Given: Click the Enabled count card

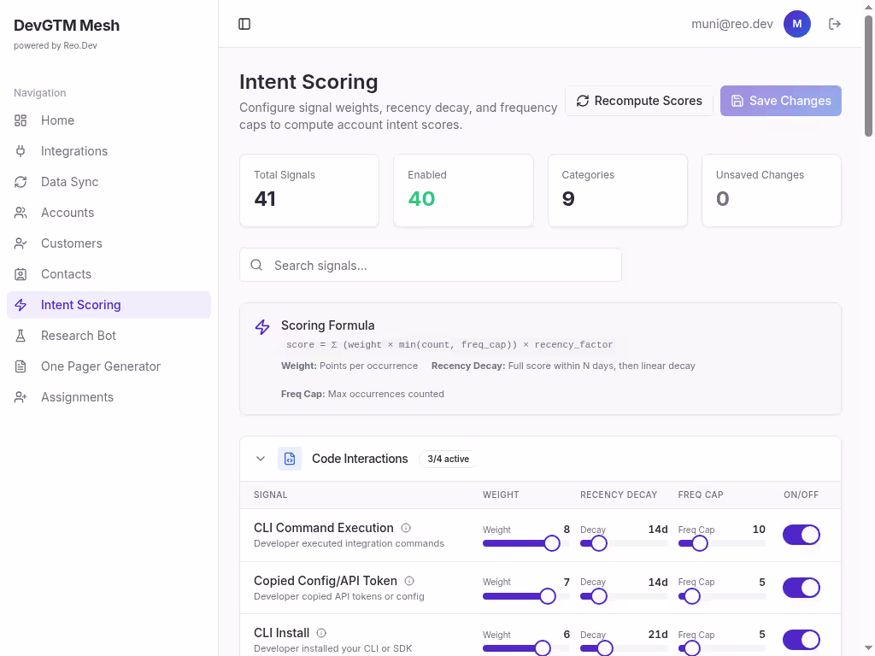Looking at the screenshot, I should [463, 190].
